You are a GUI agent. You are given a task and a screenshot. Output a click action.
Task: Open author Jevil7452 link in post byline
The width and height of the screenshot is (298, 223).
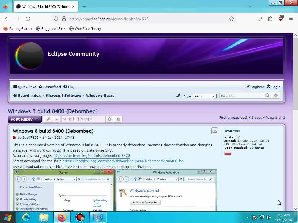click(x=30, y=137)
